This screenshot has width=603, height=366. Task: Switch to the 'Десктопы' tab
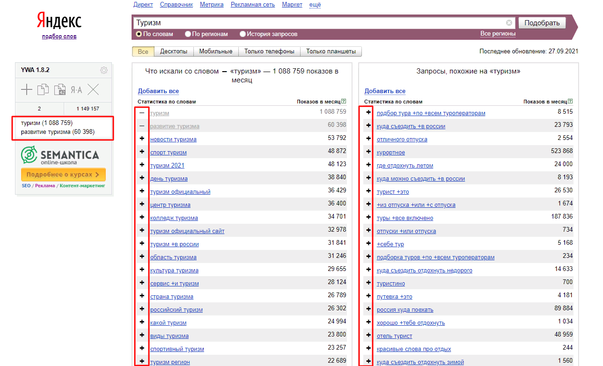point(174,51)
